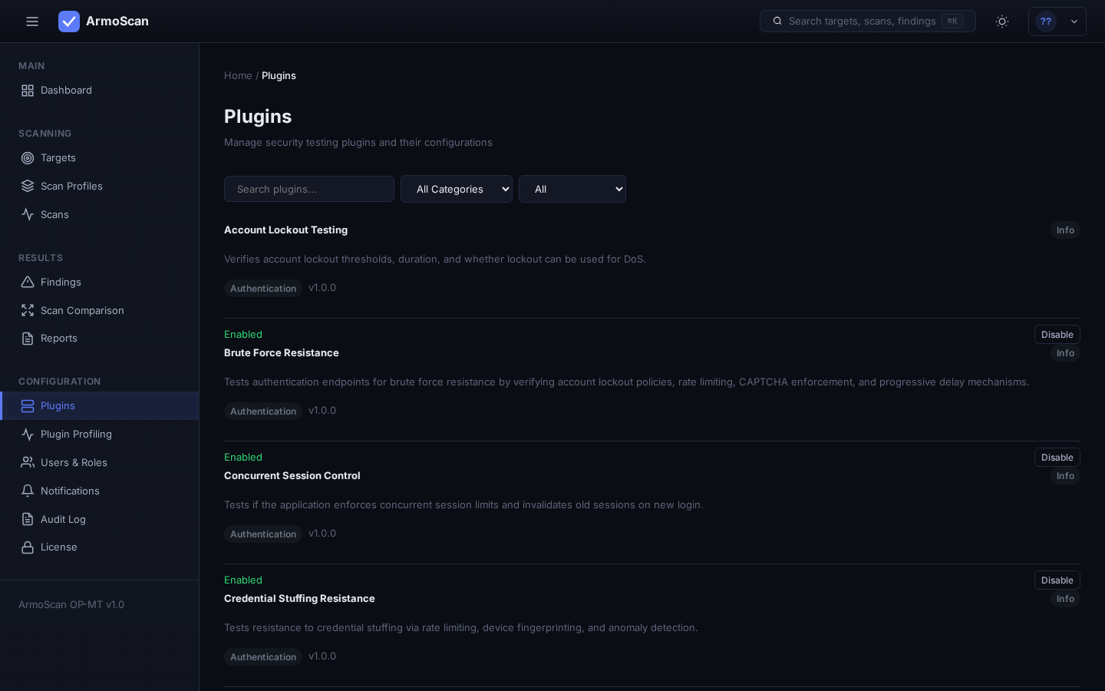1105x691 pixels.
Task: Click the Plugin Profiling pulse icon
Action: pos(28,435)
